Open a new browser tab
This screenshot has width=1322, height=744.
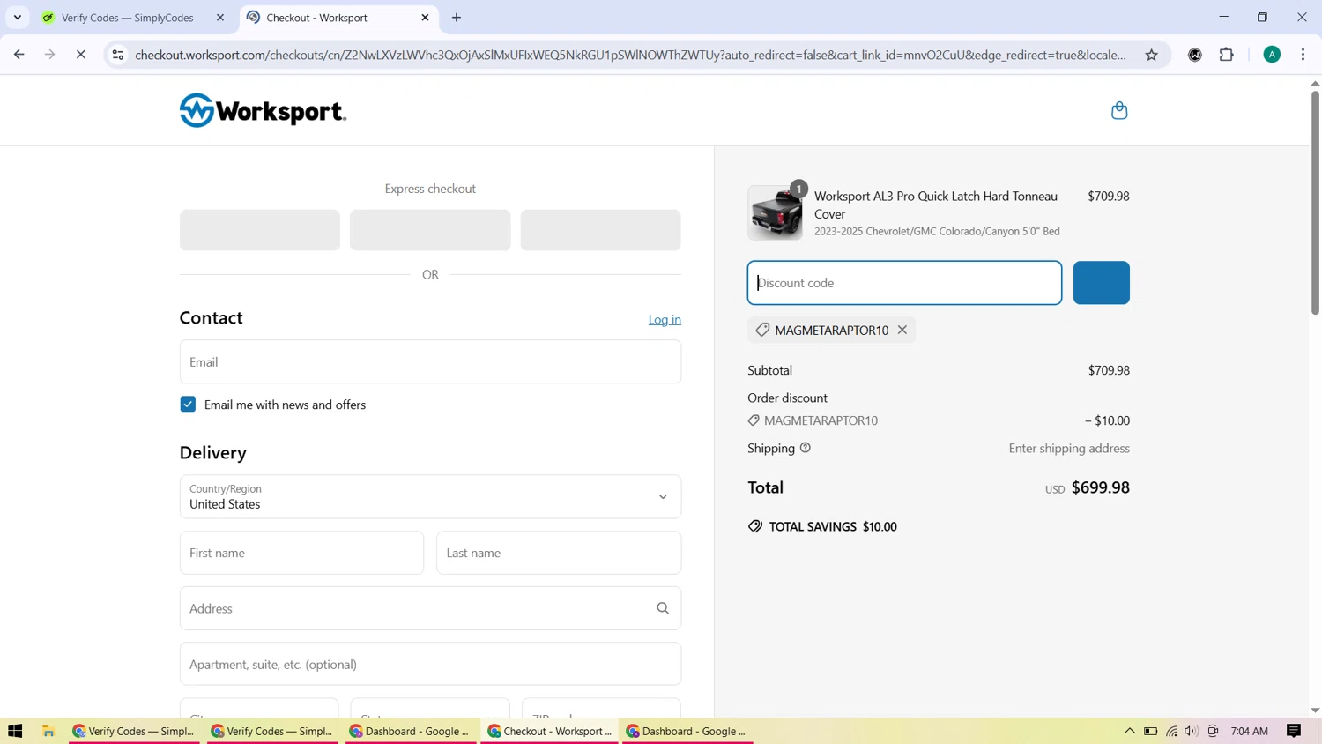pyautogui.click(x=457, y=18)
